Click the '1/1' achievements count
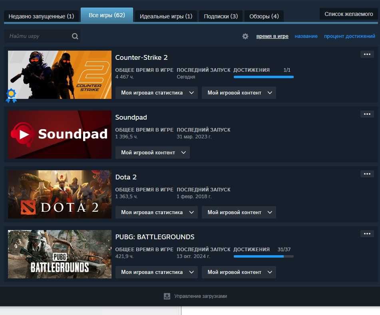 pos(287,70)
